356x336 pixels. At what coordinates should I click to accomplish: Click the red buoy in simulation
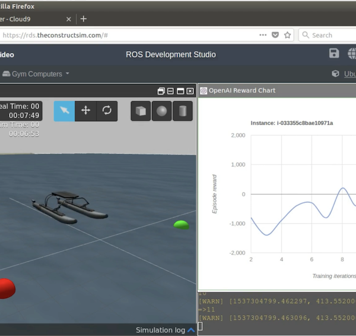point(7,288)
